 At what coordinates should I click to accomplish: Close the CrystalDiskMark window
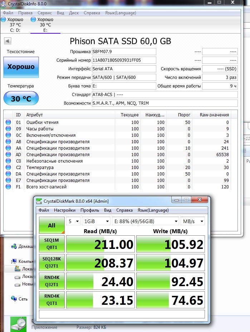click(x=200, y=199)
